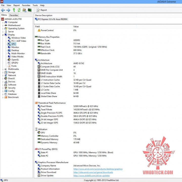This screenshot has height=182, width=182.
Task: Select the Multi-Monitor tree icon
Action: [9, 54]
